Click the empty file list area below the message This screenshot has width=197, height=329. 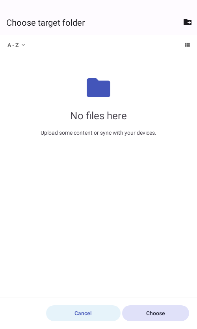tap(98, 216)
